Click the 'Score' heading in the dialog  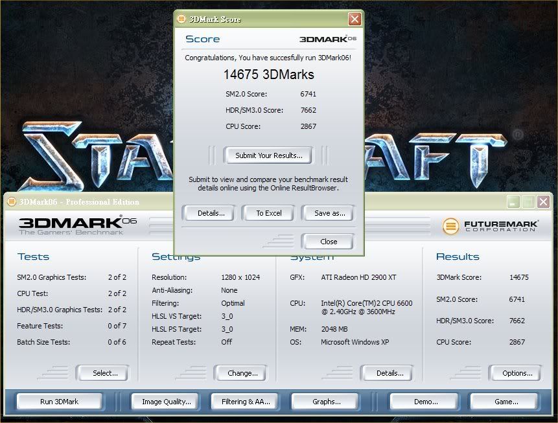(202, 39)
